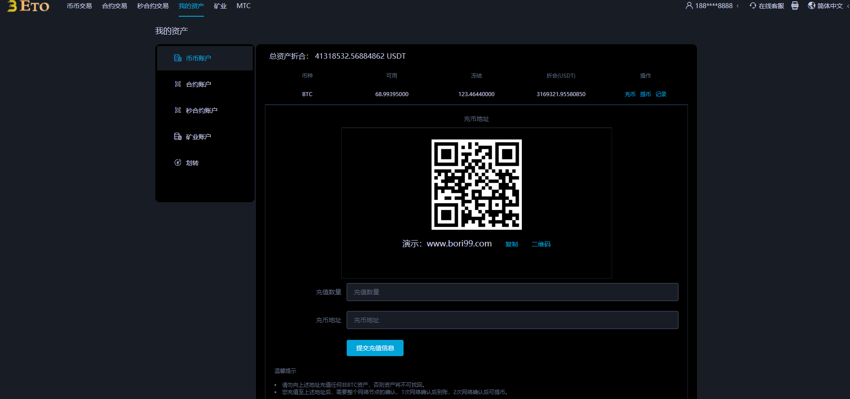Click the 提交充值信息 button
850x399 pixels.
pos(375,348)
